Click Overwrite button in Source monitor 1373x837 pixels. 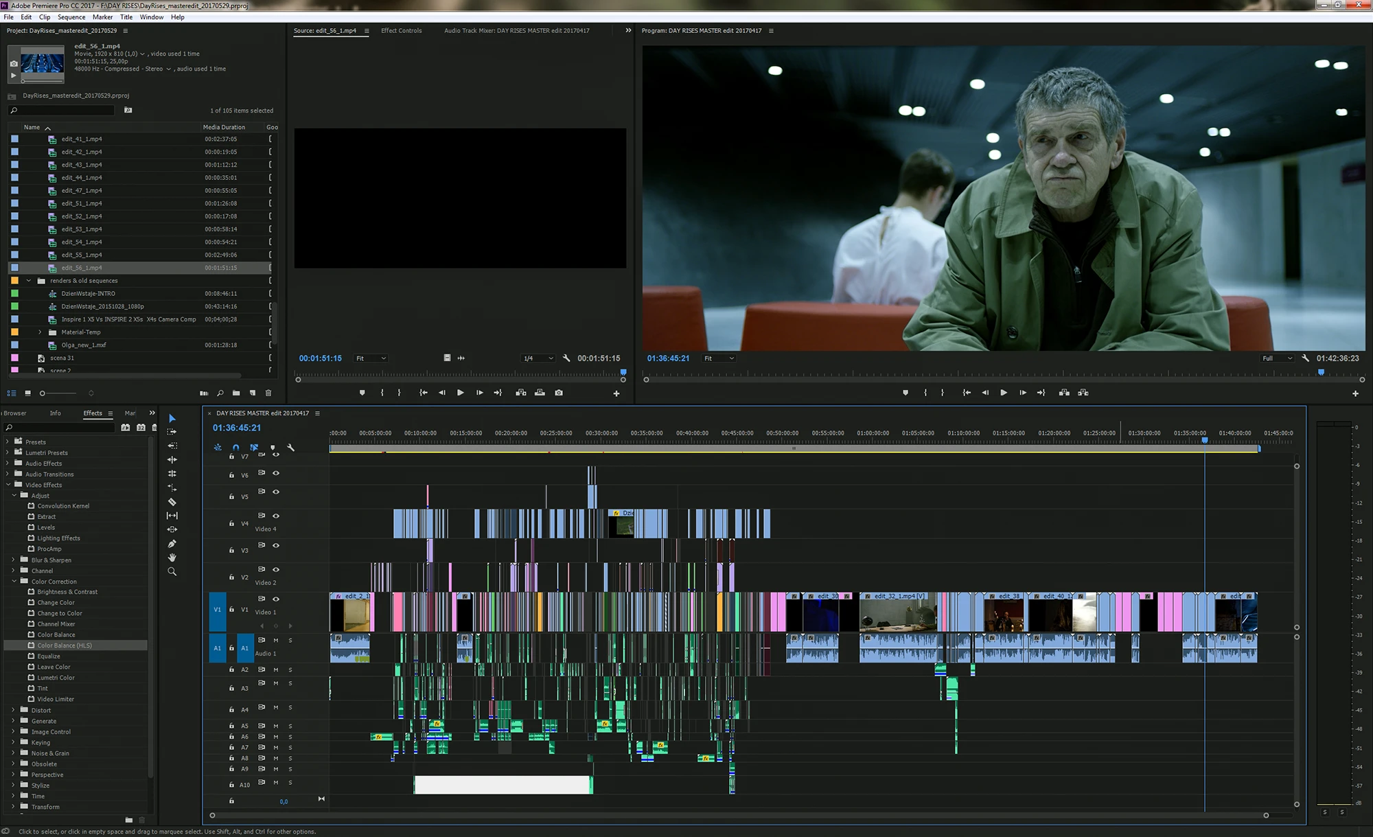tap(540, 393)
